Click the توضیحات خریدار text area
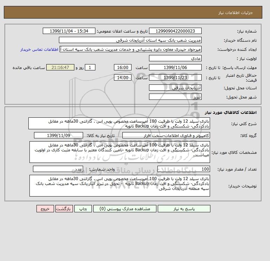Image resolution: width=270 pixels, height=261 pixels. [120, 186]
